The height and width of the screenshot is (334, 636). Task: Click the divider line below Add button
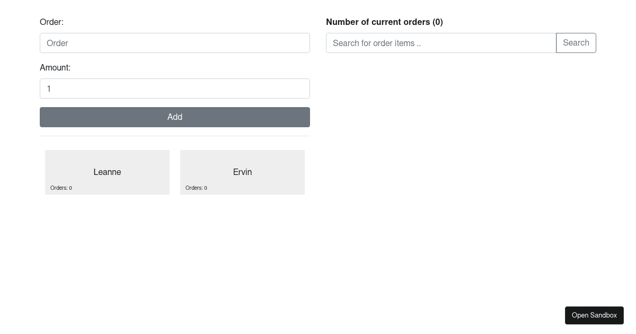174,136
